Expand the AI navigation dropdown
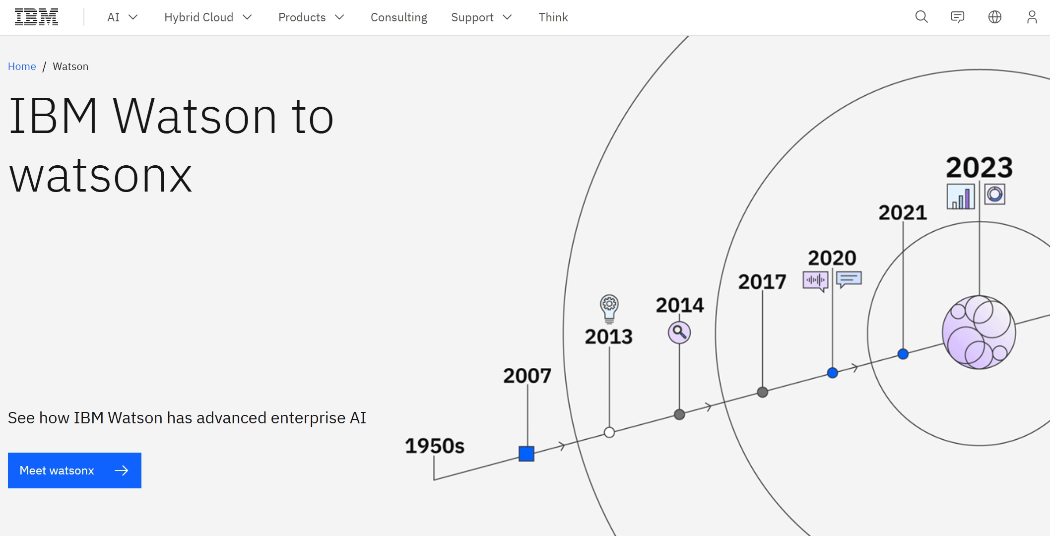 coord(122,17)
